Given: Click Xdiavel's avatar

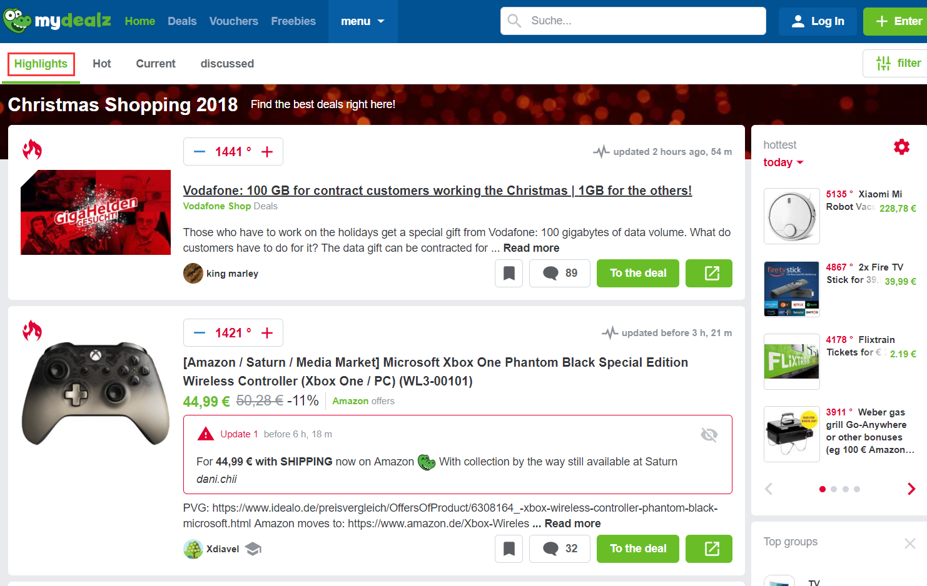Looking at the screenshot, I should click(x=193, y=549).
